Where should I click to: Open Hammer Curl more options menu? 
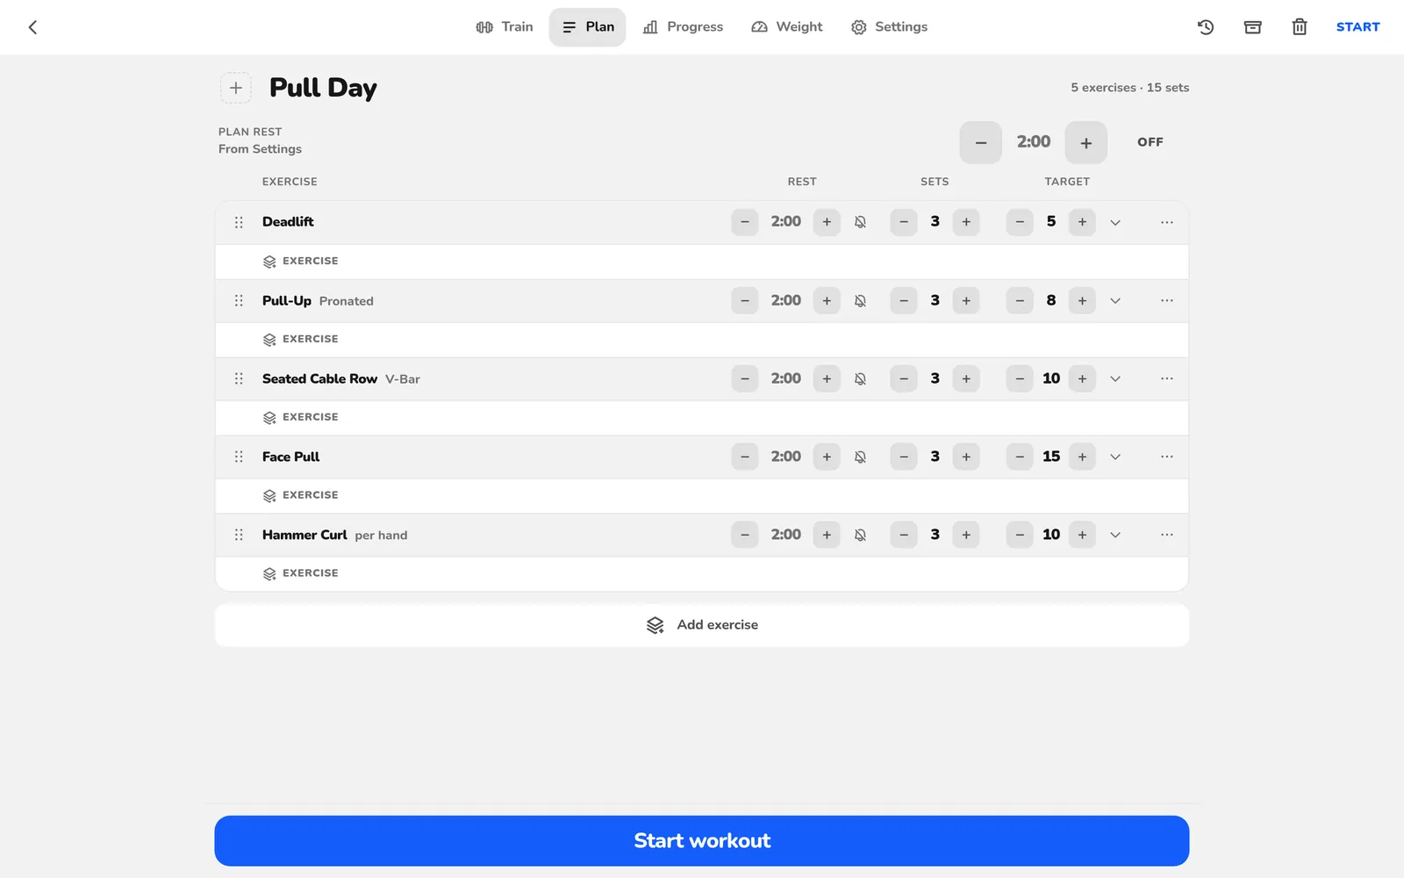tap(1167, 535)
